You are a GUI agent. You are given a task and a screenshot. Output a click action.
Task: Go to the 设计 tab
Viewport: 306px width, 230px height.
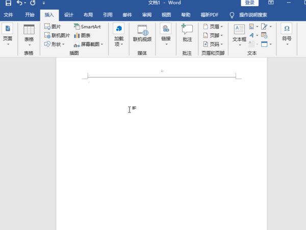coord(69,15)
